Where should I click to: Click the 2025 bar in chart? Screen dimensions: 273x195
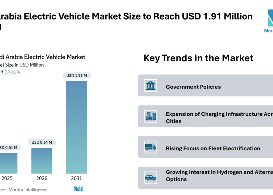coord(8,163)
